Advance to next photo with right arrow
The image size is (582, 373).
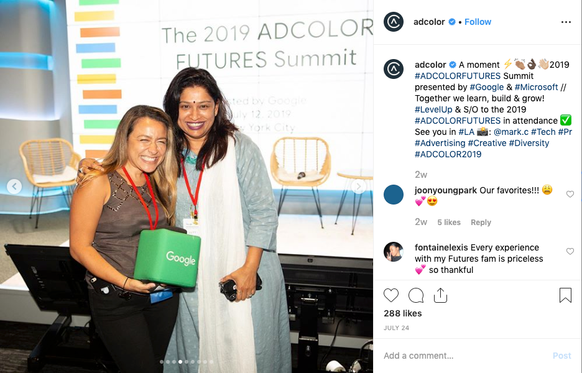point(359,186)
